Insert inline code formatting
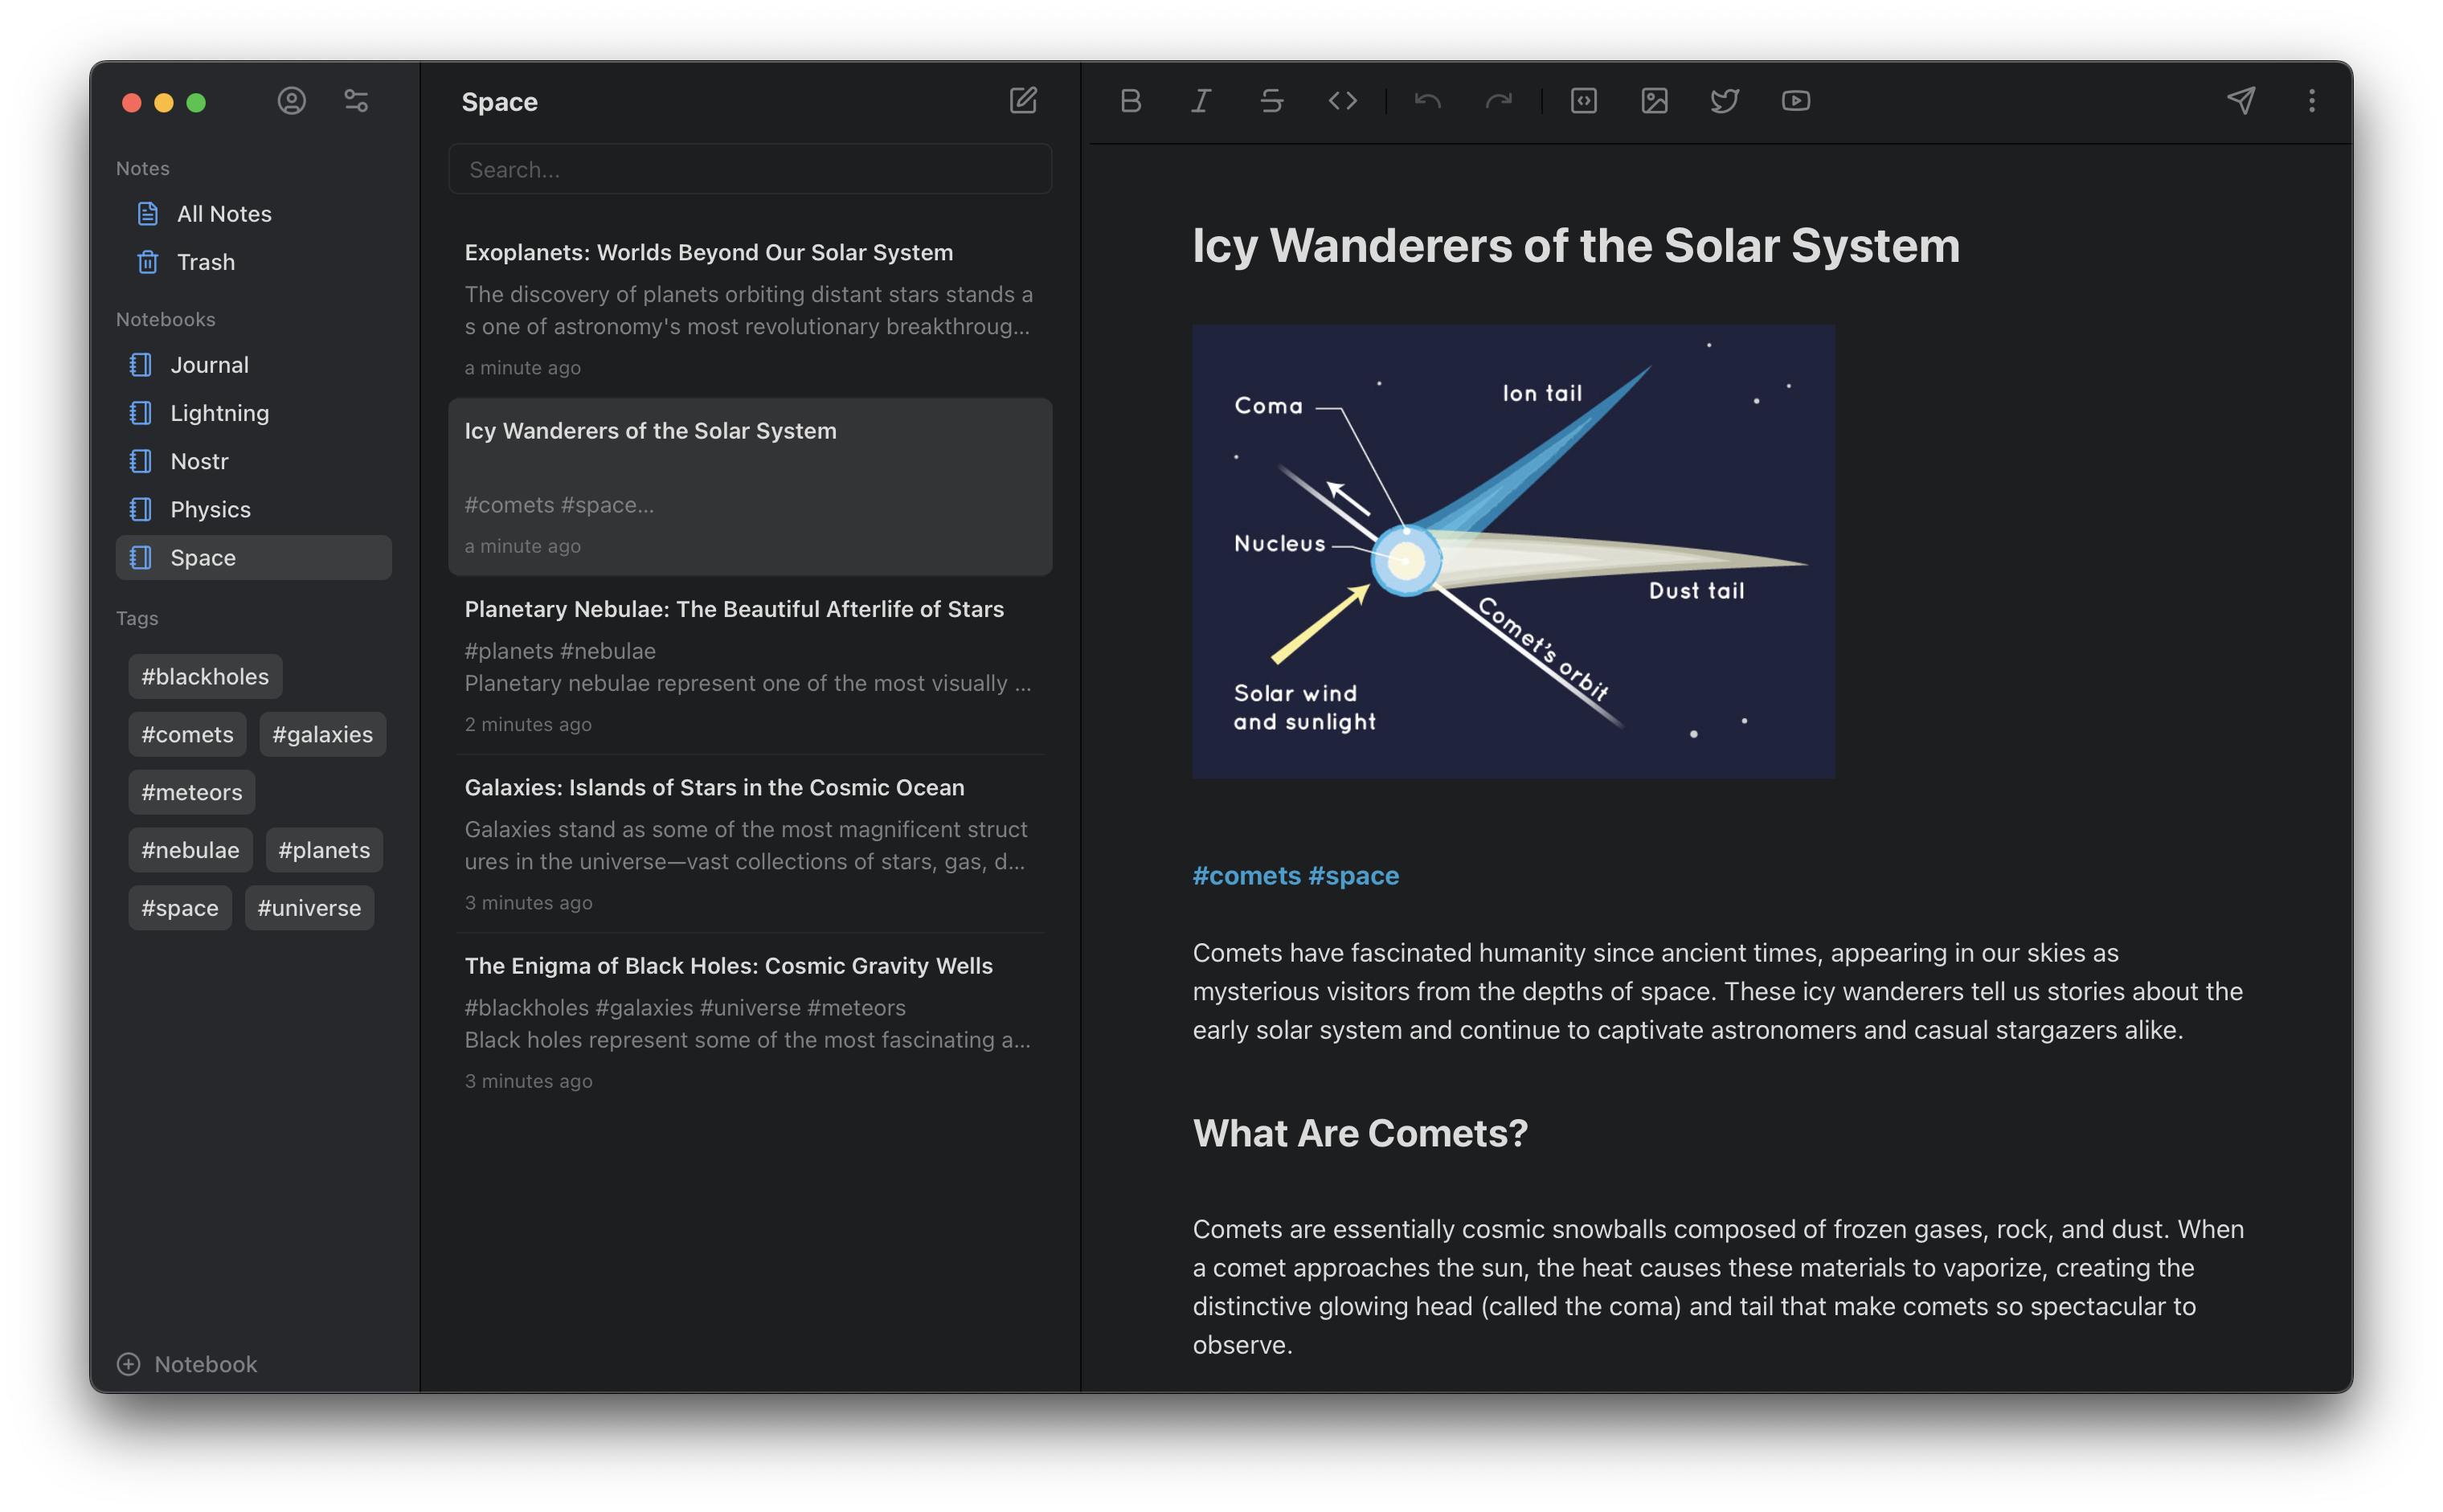The image size is (2443, 1512). [x=1342, y=100]
